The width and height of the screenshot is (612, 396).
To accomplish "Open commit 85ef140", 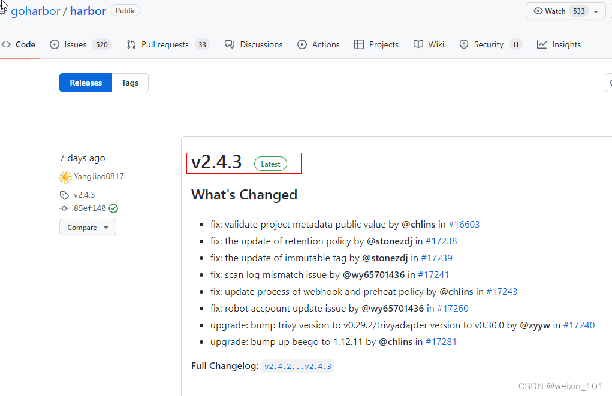I will click(x=90, y=208).
